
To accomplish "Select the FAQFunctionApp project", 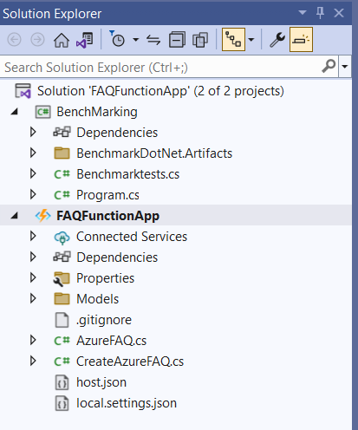I will click(107, 216).
